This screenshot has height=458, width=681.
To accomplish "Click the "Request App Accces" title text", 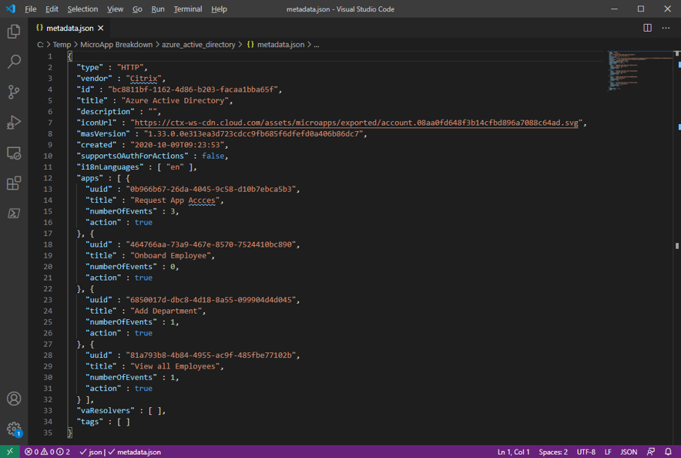I will (175, 200).
